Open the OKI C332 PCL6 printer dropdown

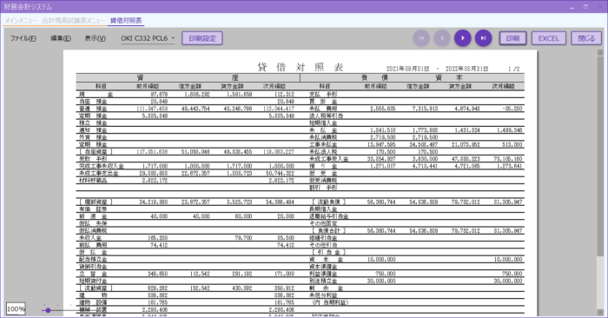(x=148, y=38)
